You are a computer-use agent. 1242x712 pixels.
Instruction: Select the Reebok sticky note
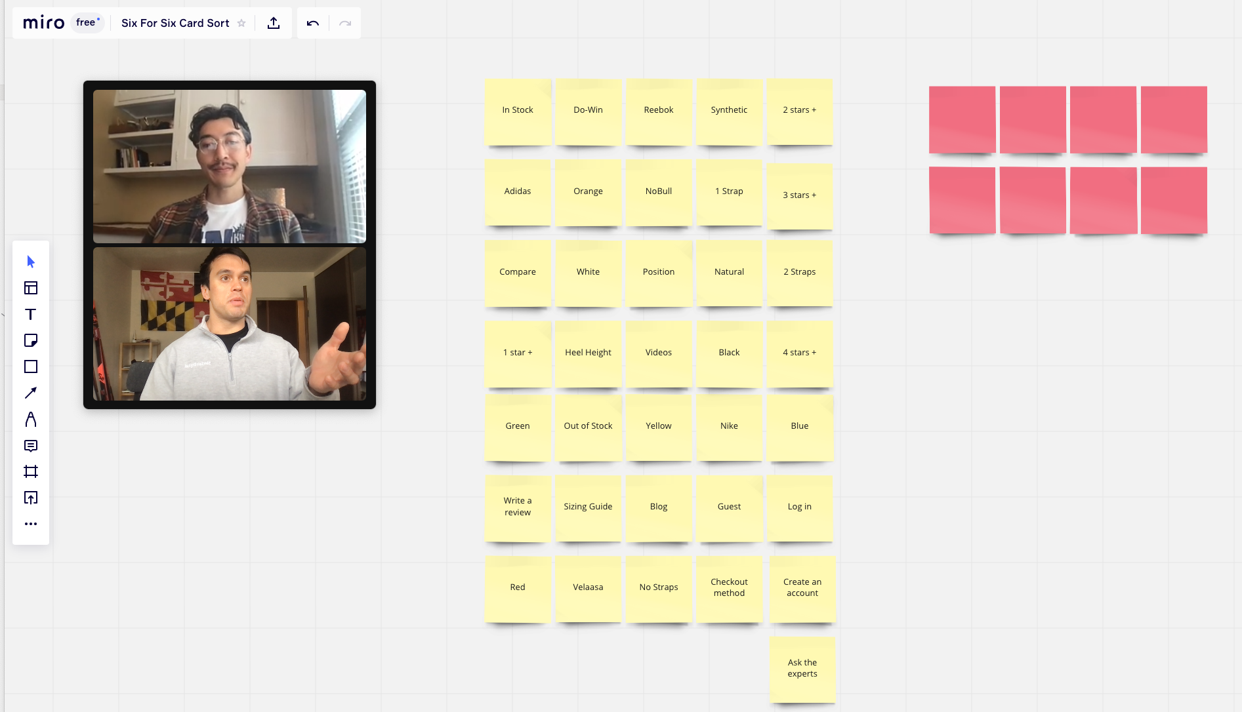pos(659,111)
